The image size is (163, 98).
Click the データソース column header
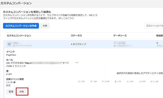[x=120, y=36]
